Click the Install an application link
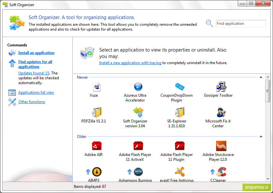Screen dimensions: 273x193 [x=36, y=53]
